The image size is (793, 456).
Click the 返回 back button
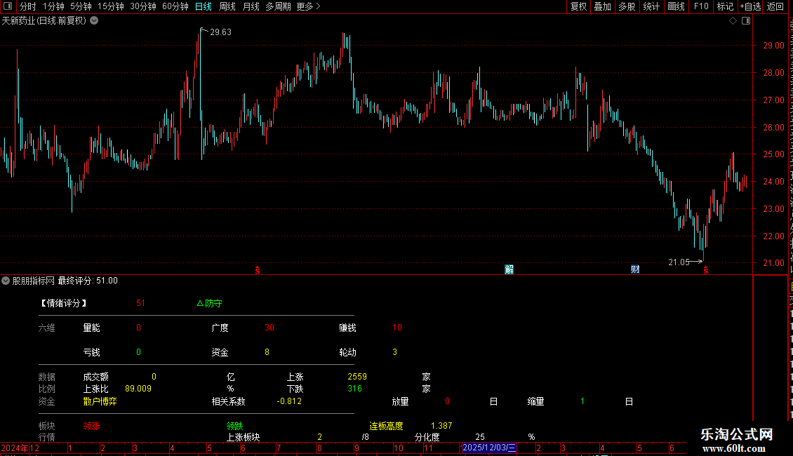775,6
